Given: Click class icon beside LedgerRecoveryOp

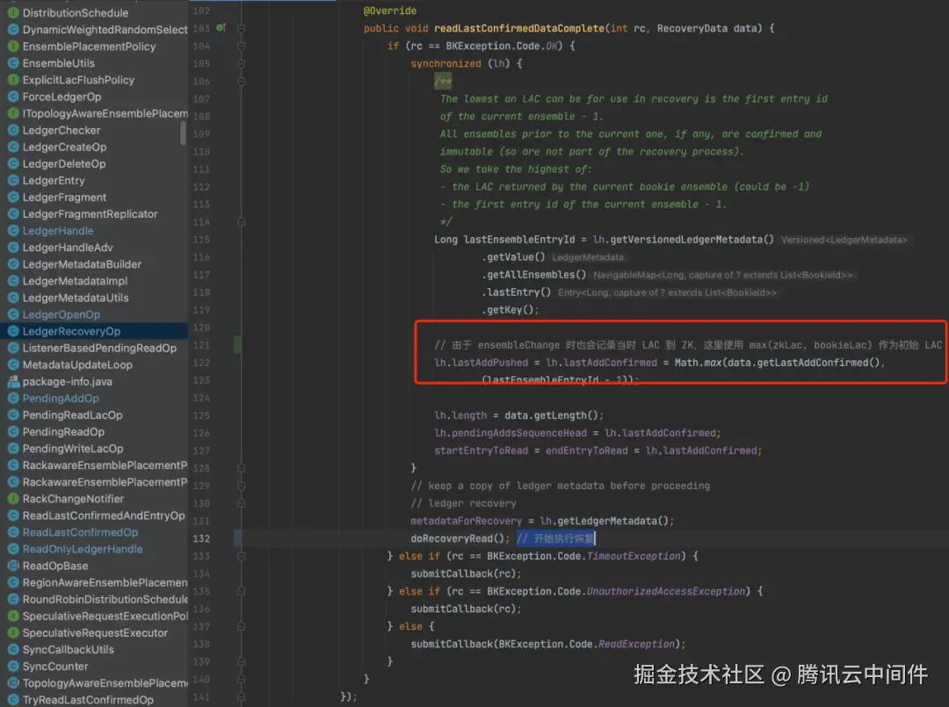Looking at the screenshot, I should click(x=12, y=331).
